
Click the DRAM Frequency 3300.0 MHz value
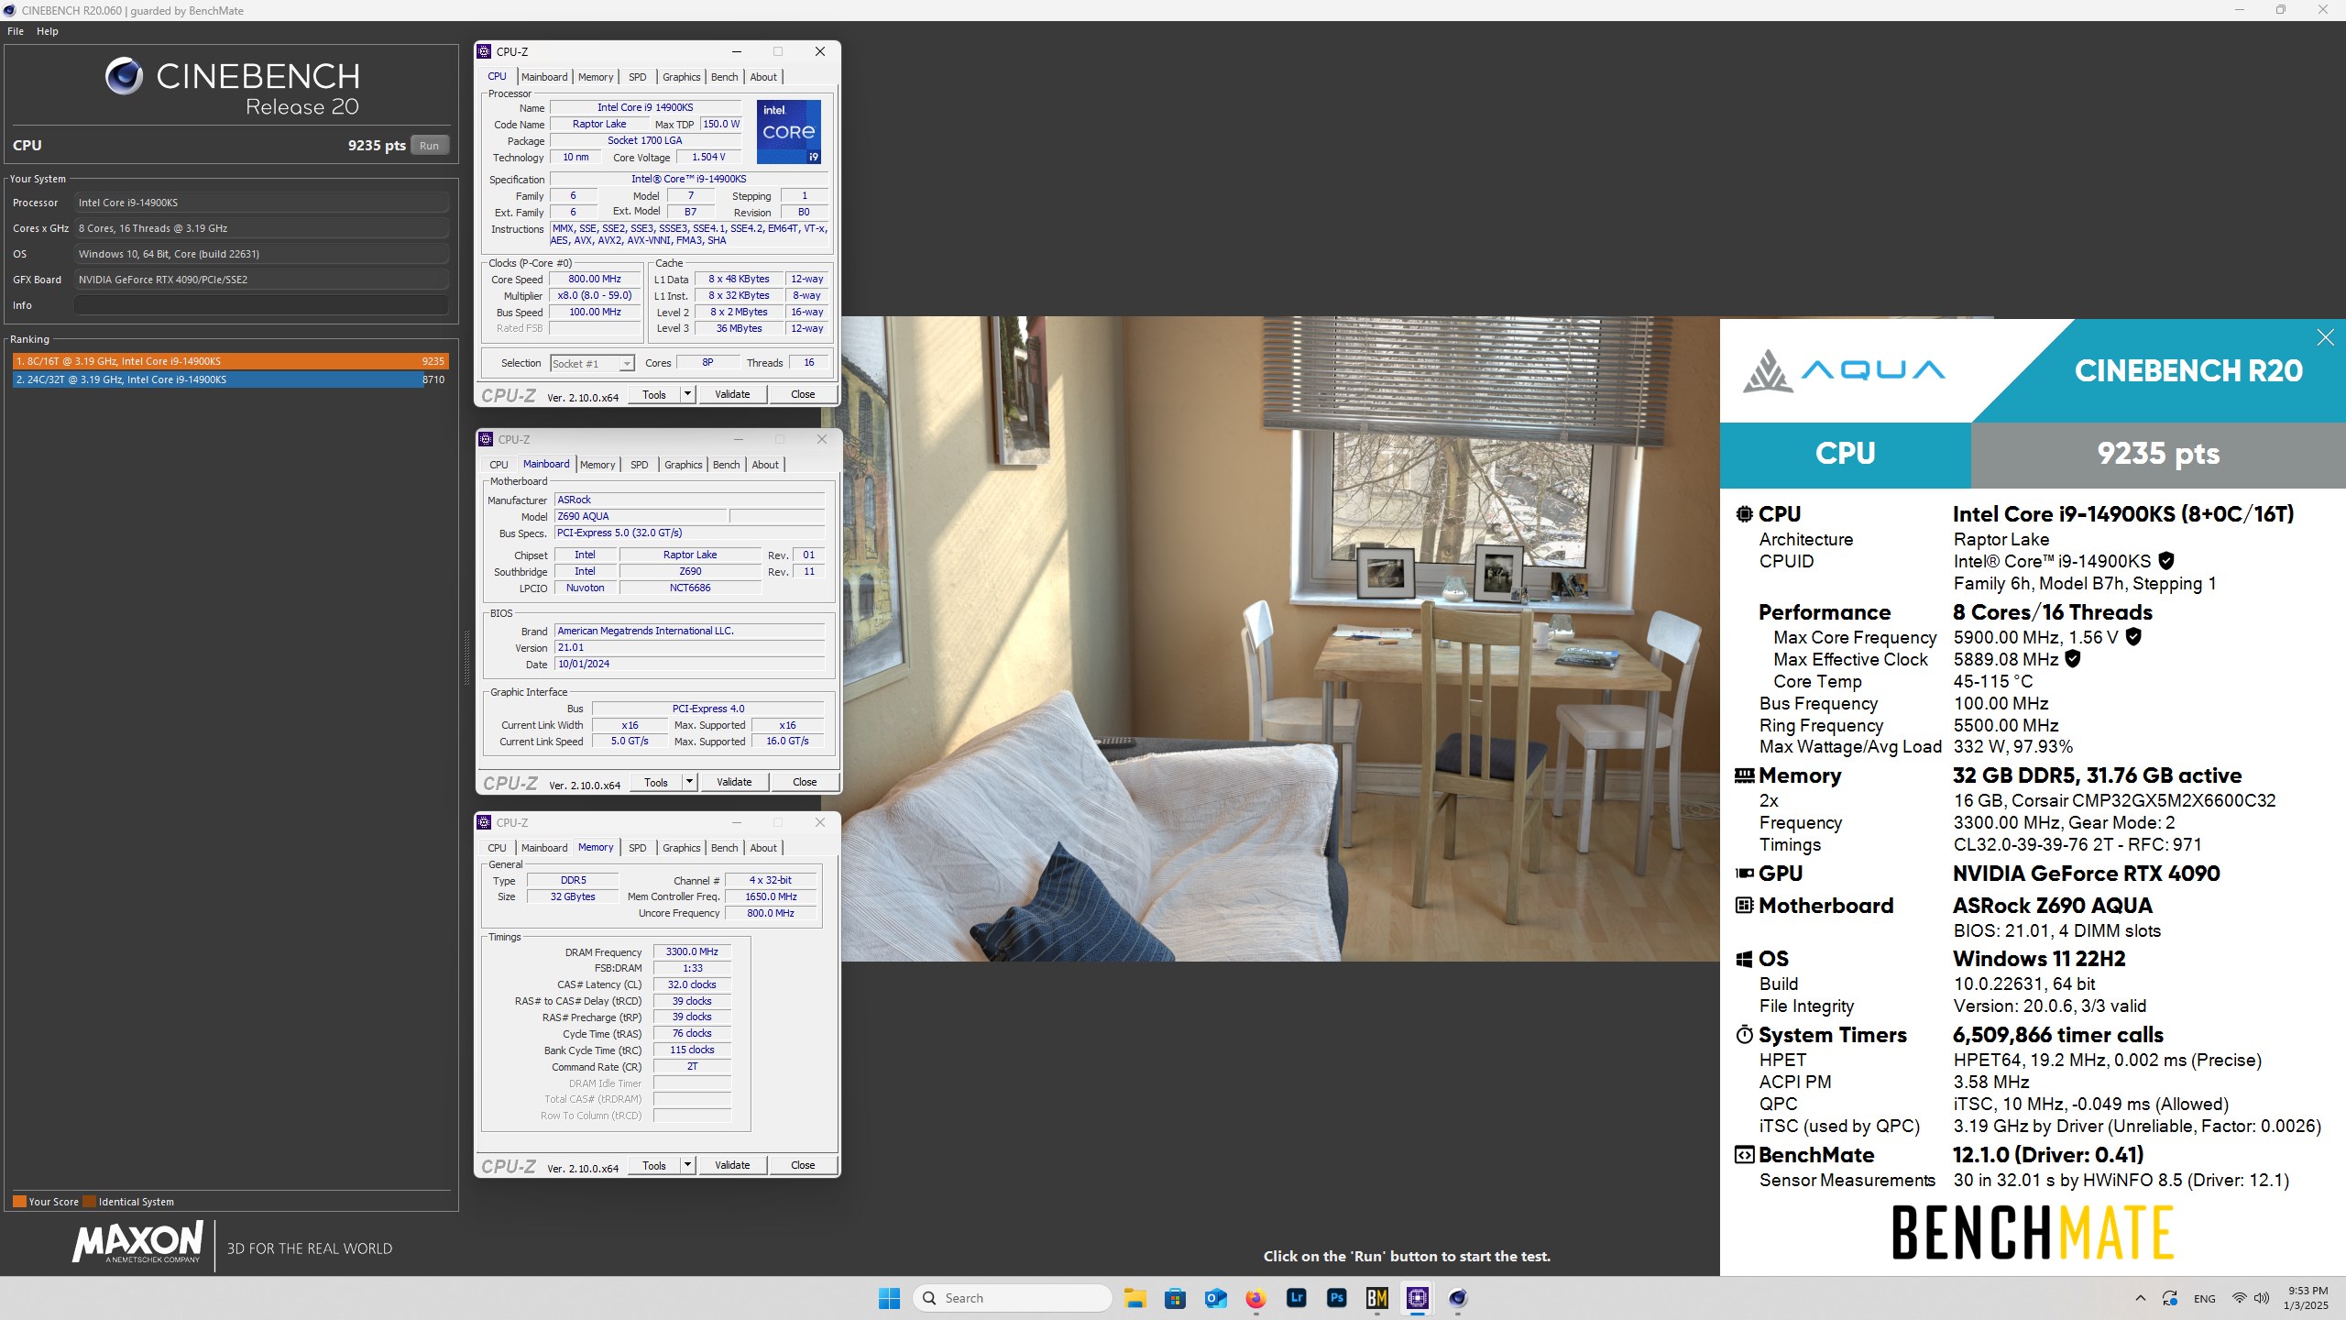[692, 951]
